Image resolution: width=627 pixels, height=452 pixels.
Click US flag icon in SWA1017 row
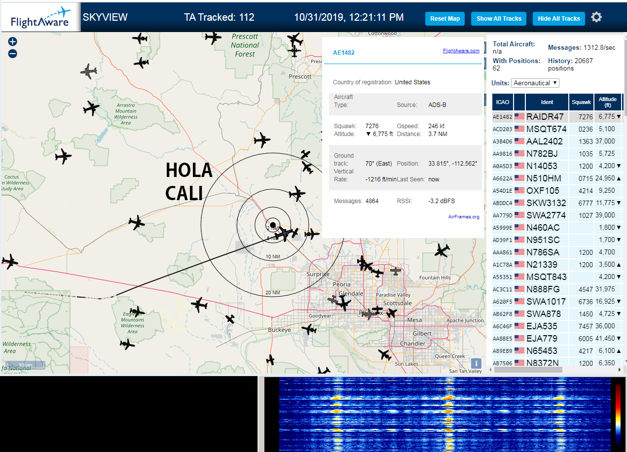(x=519, y=302)
